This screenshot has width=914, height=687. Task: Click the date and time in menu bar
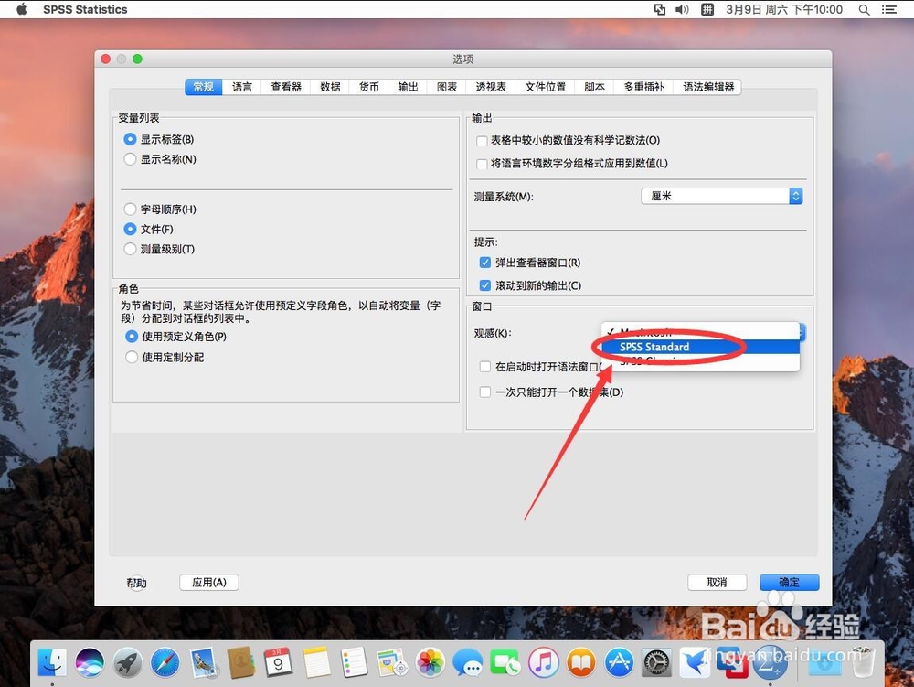[784, 9]
